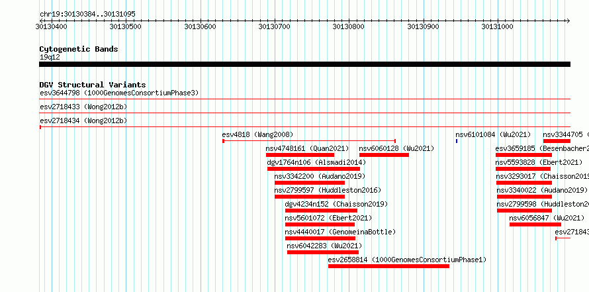
Task: Click the nsv6101084 (Wu2021) label
Action: coord(493,134)
